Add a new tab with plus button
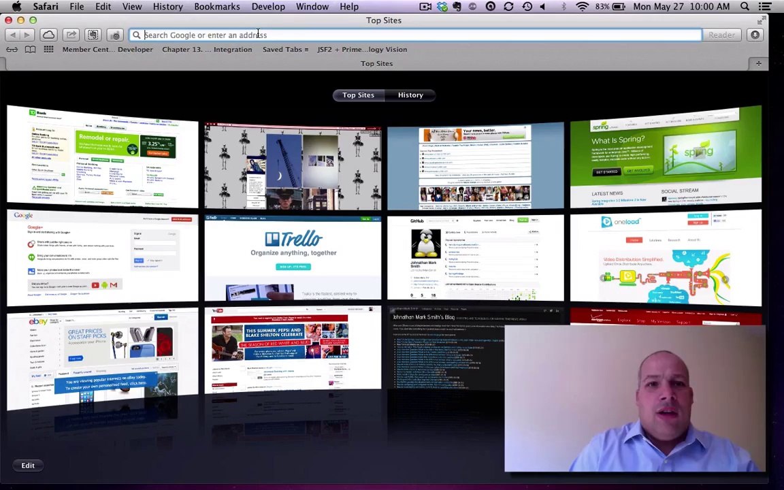The image size is (784, 490). coord(759,63)
